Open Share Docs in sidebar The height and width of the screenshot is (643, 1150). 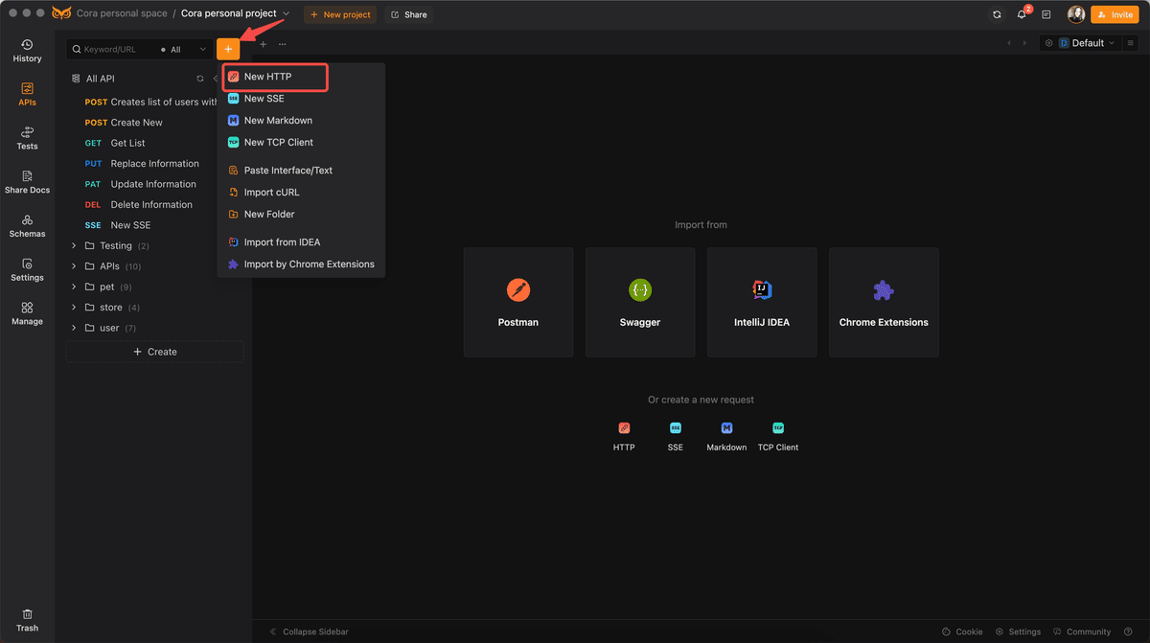coord(27,182)
